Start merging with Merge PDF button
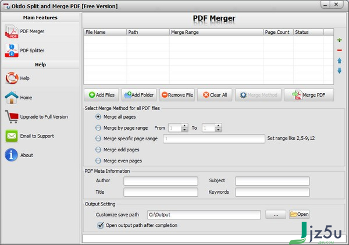Image resolution: width=349 pixels, height=245 pixels. tap(309, 95)
